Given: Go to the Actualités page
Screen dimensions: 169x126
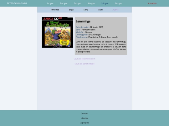Looking at the screenshot, I should click(x=152, y=3).
